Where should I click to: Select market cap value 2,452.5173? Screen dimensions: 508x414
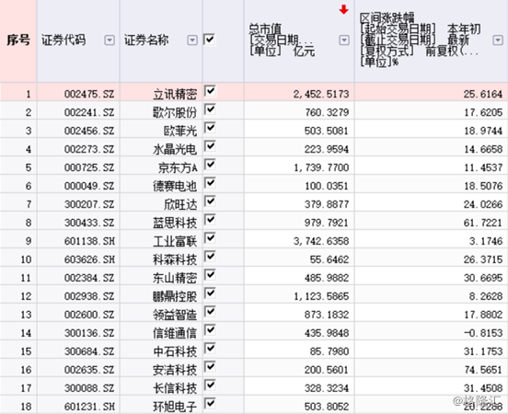(x=321, y=94)
